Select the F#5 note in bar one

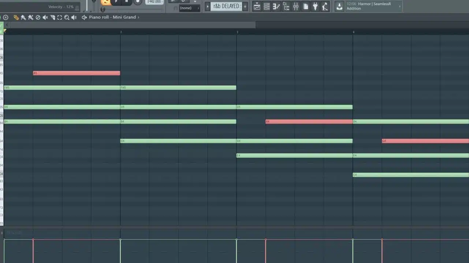coord(62,88)
